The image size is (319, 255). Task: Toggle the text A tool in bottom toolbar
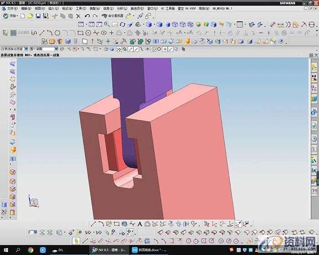[x=139, y=224]
